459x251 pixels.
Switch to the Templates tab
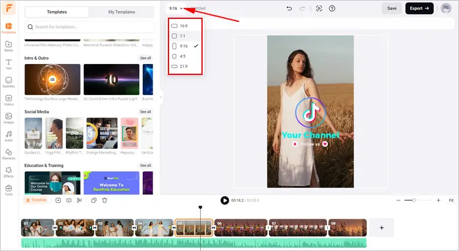click(57, 12)
